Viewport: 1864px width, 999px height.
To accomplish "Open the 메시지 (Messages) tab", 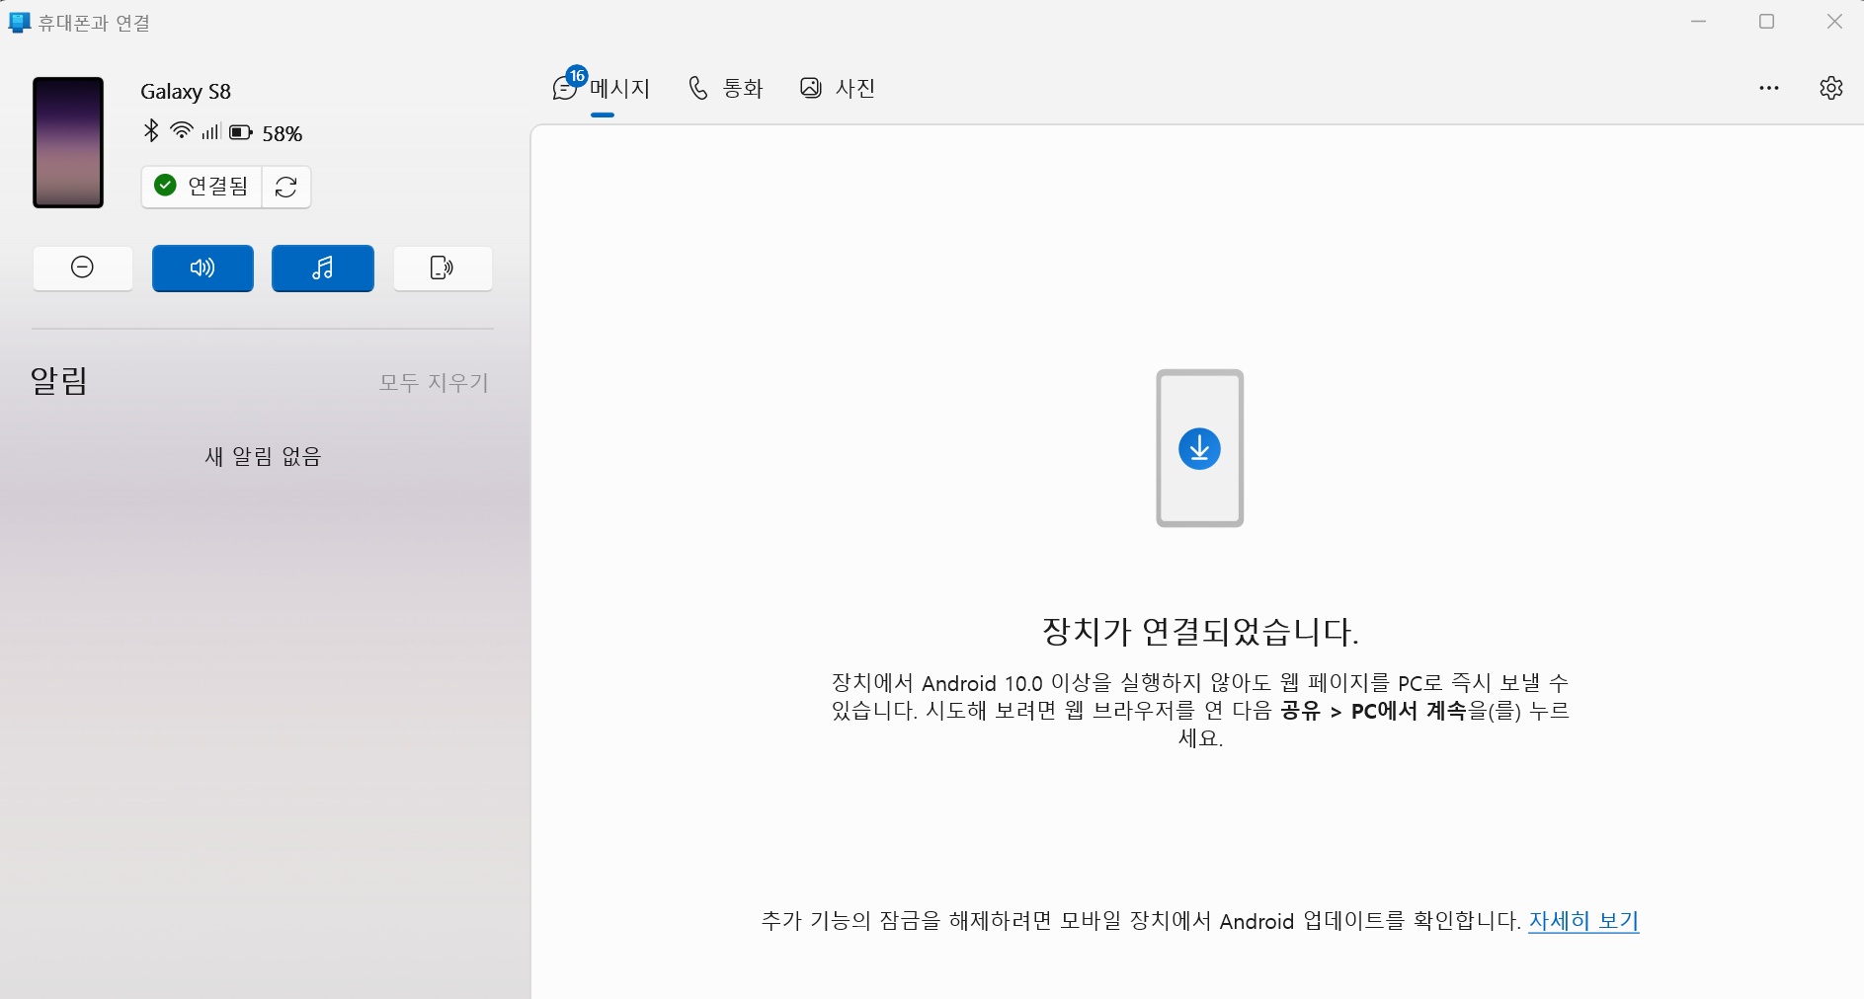I will (602, 89).
